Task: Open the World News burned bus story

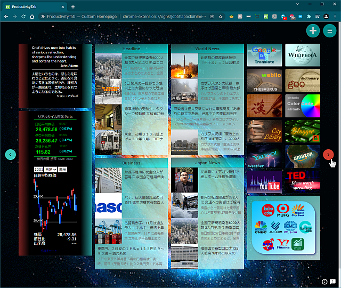Action: 207,91
